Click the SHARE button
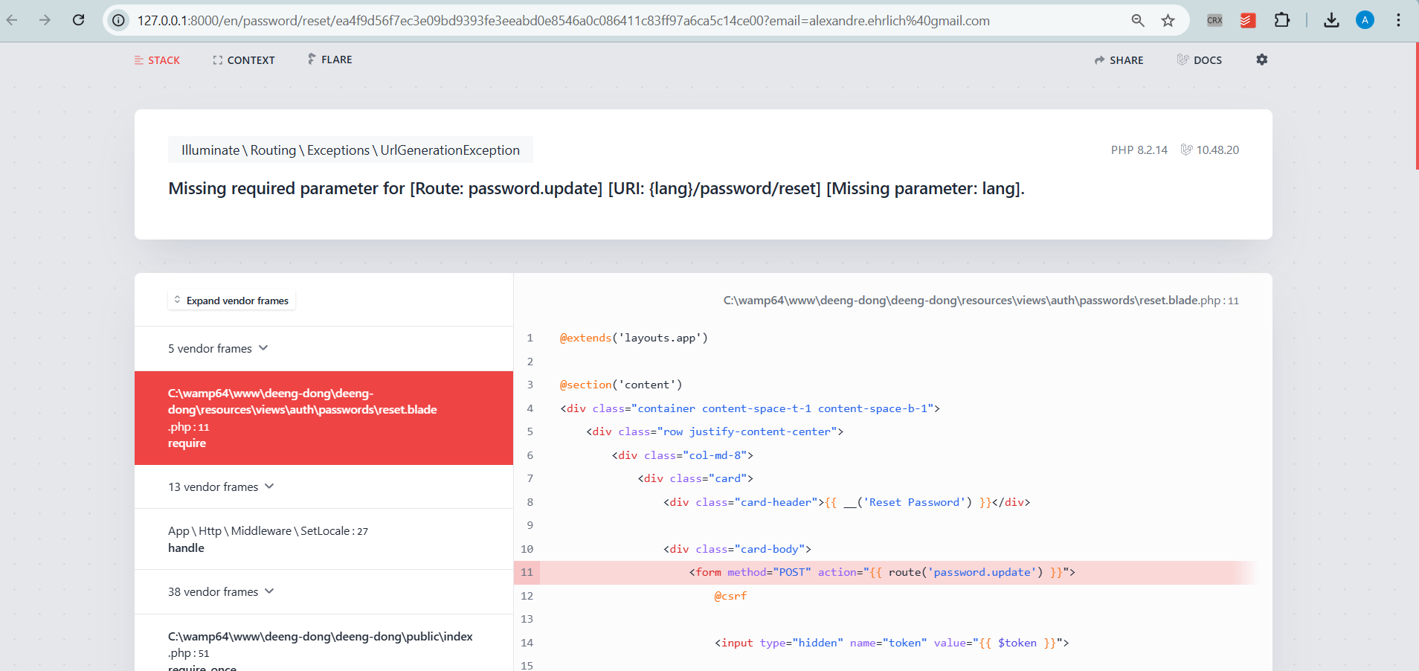This screenshot has height=671, width=1419. coord(1119,60)
